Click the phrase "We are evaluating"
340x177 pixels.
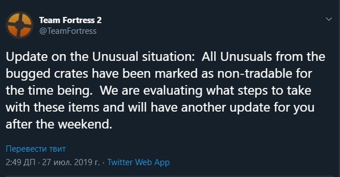(151, 91)
